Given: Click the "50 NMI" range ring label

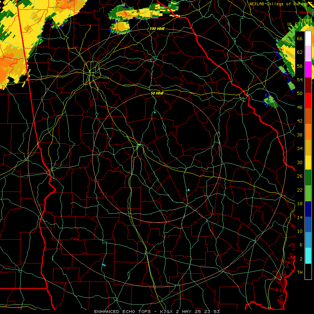Looking at the screenshot, I should coord(157,93).
